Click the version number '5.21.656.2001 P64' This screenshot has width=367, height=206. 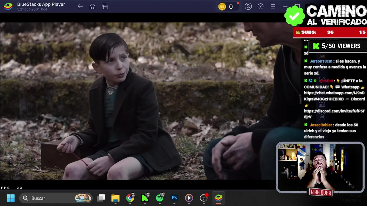[32, 9]
